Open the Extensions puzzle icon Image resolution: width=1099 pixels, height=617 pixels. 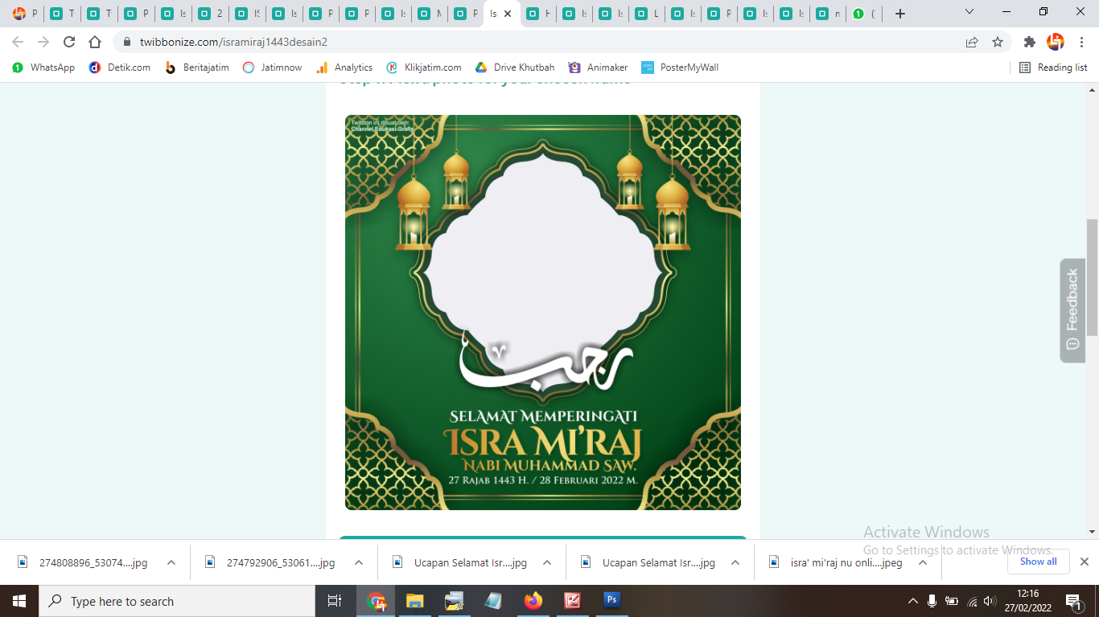pos(1029,42)
